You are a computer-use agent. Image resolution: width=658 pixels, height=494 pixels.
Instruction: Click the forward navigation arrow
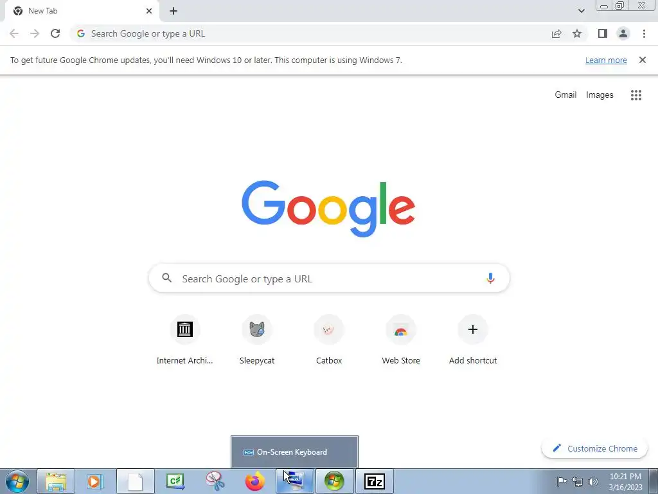pos(35,33)
